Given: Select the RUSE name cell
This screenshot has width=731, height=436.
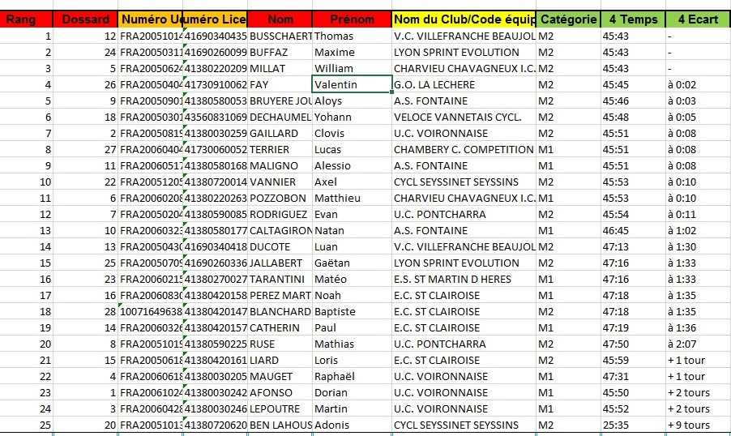Looking at the screenshot, I should point(280,344).
